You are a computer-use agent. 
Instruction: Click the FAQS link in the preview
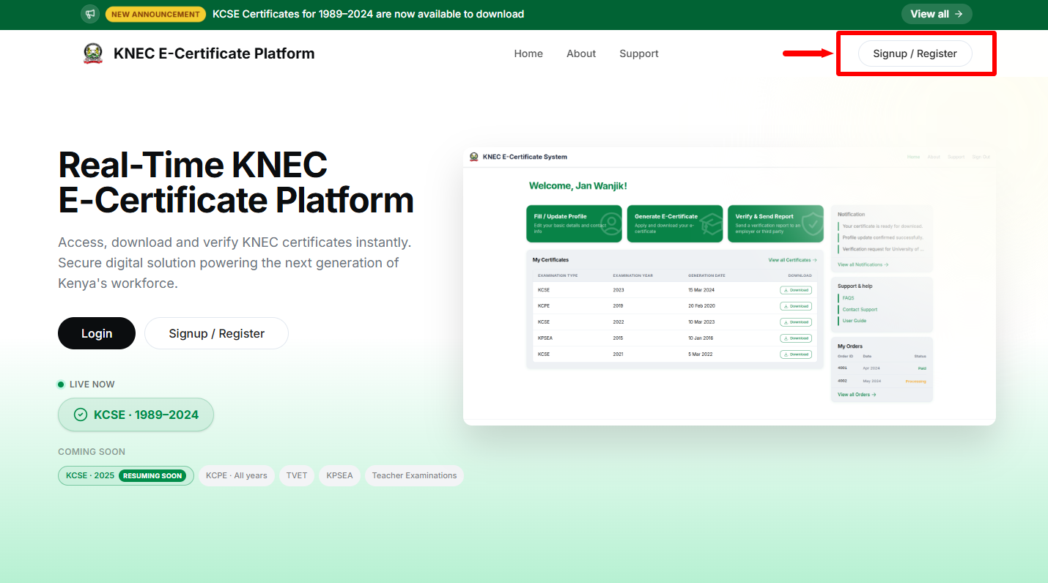tap(848, 298)
